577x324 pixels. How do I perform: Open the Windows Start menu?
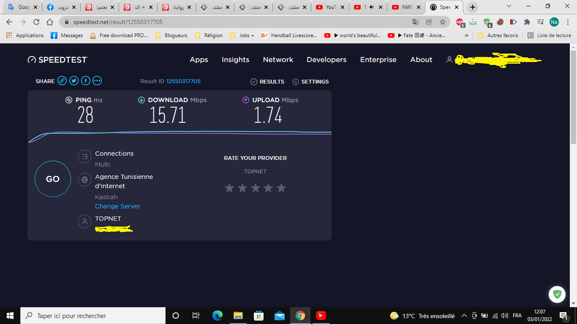click(10, 316)
